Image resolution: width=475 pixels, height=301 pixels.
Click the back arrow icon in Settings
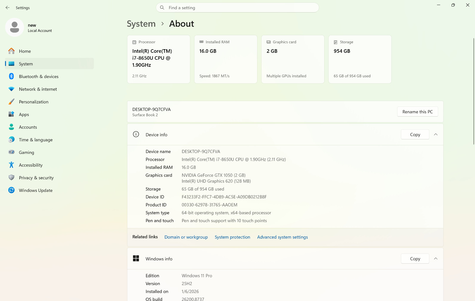[x=7, y=8]
